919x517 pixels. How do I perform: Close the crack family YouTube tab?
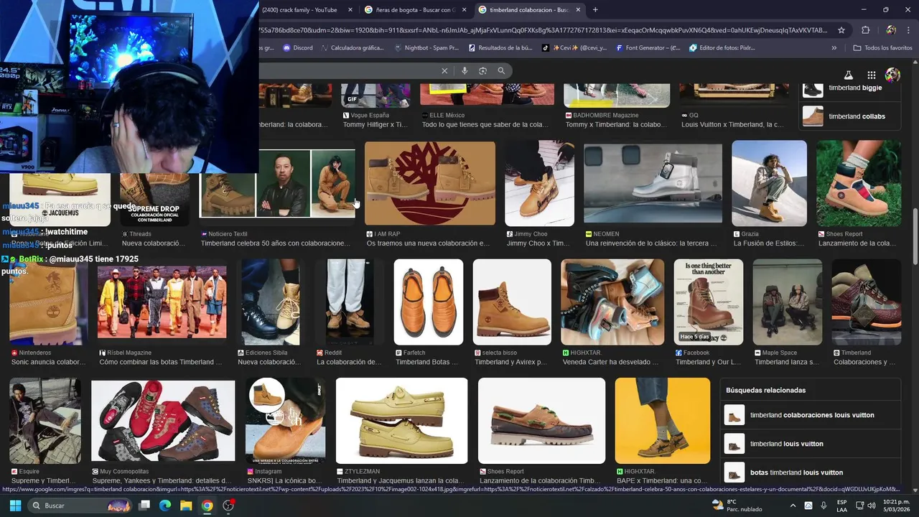point(350,10)
